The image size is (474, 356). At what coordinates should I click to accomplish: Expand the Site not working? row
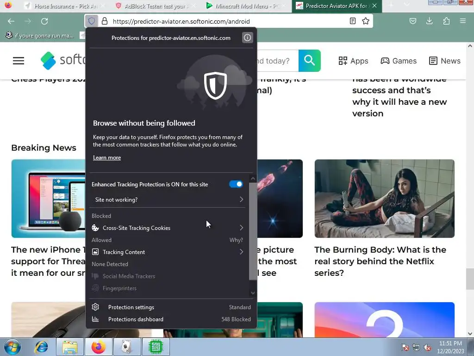coord(169,199)
